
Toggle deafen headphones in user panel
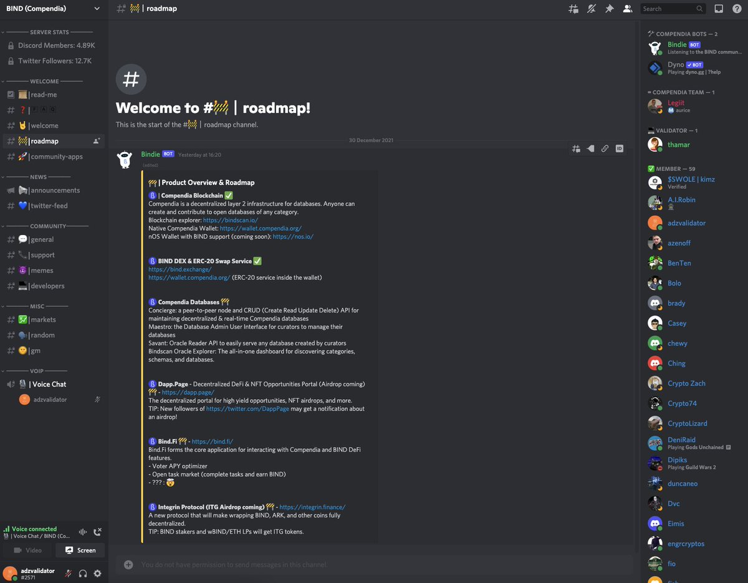pos(82,573)
